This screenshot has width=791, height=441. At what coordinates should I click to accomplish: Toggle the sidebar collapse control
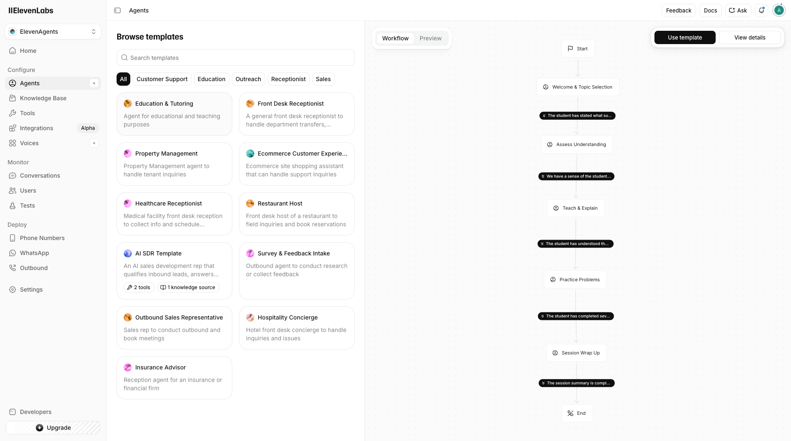[x=117, y=10]
